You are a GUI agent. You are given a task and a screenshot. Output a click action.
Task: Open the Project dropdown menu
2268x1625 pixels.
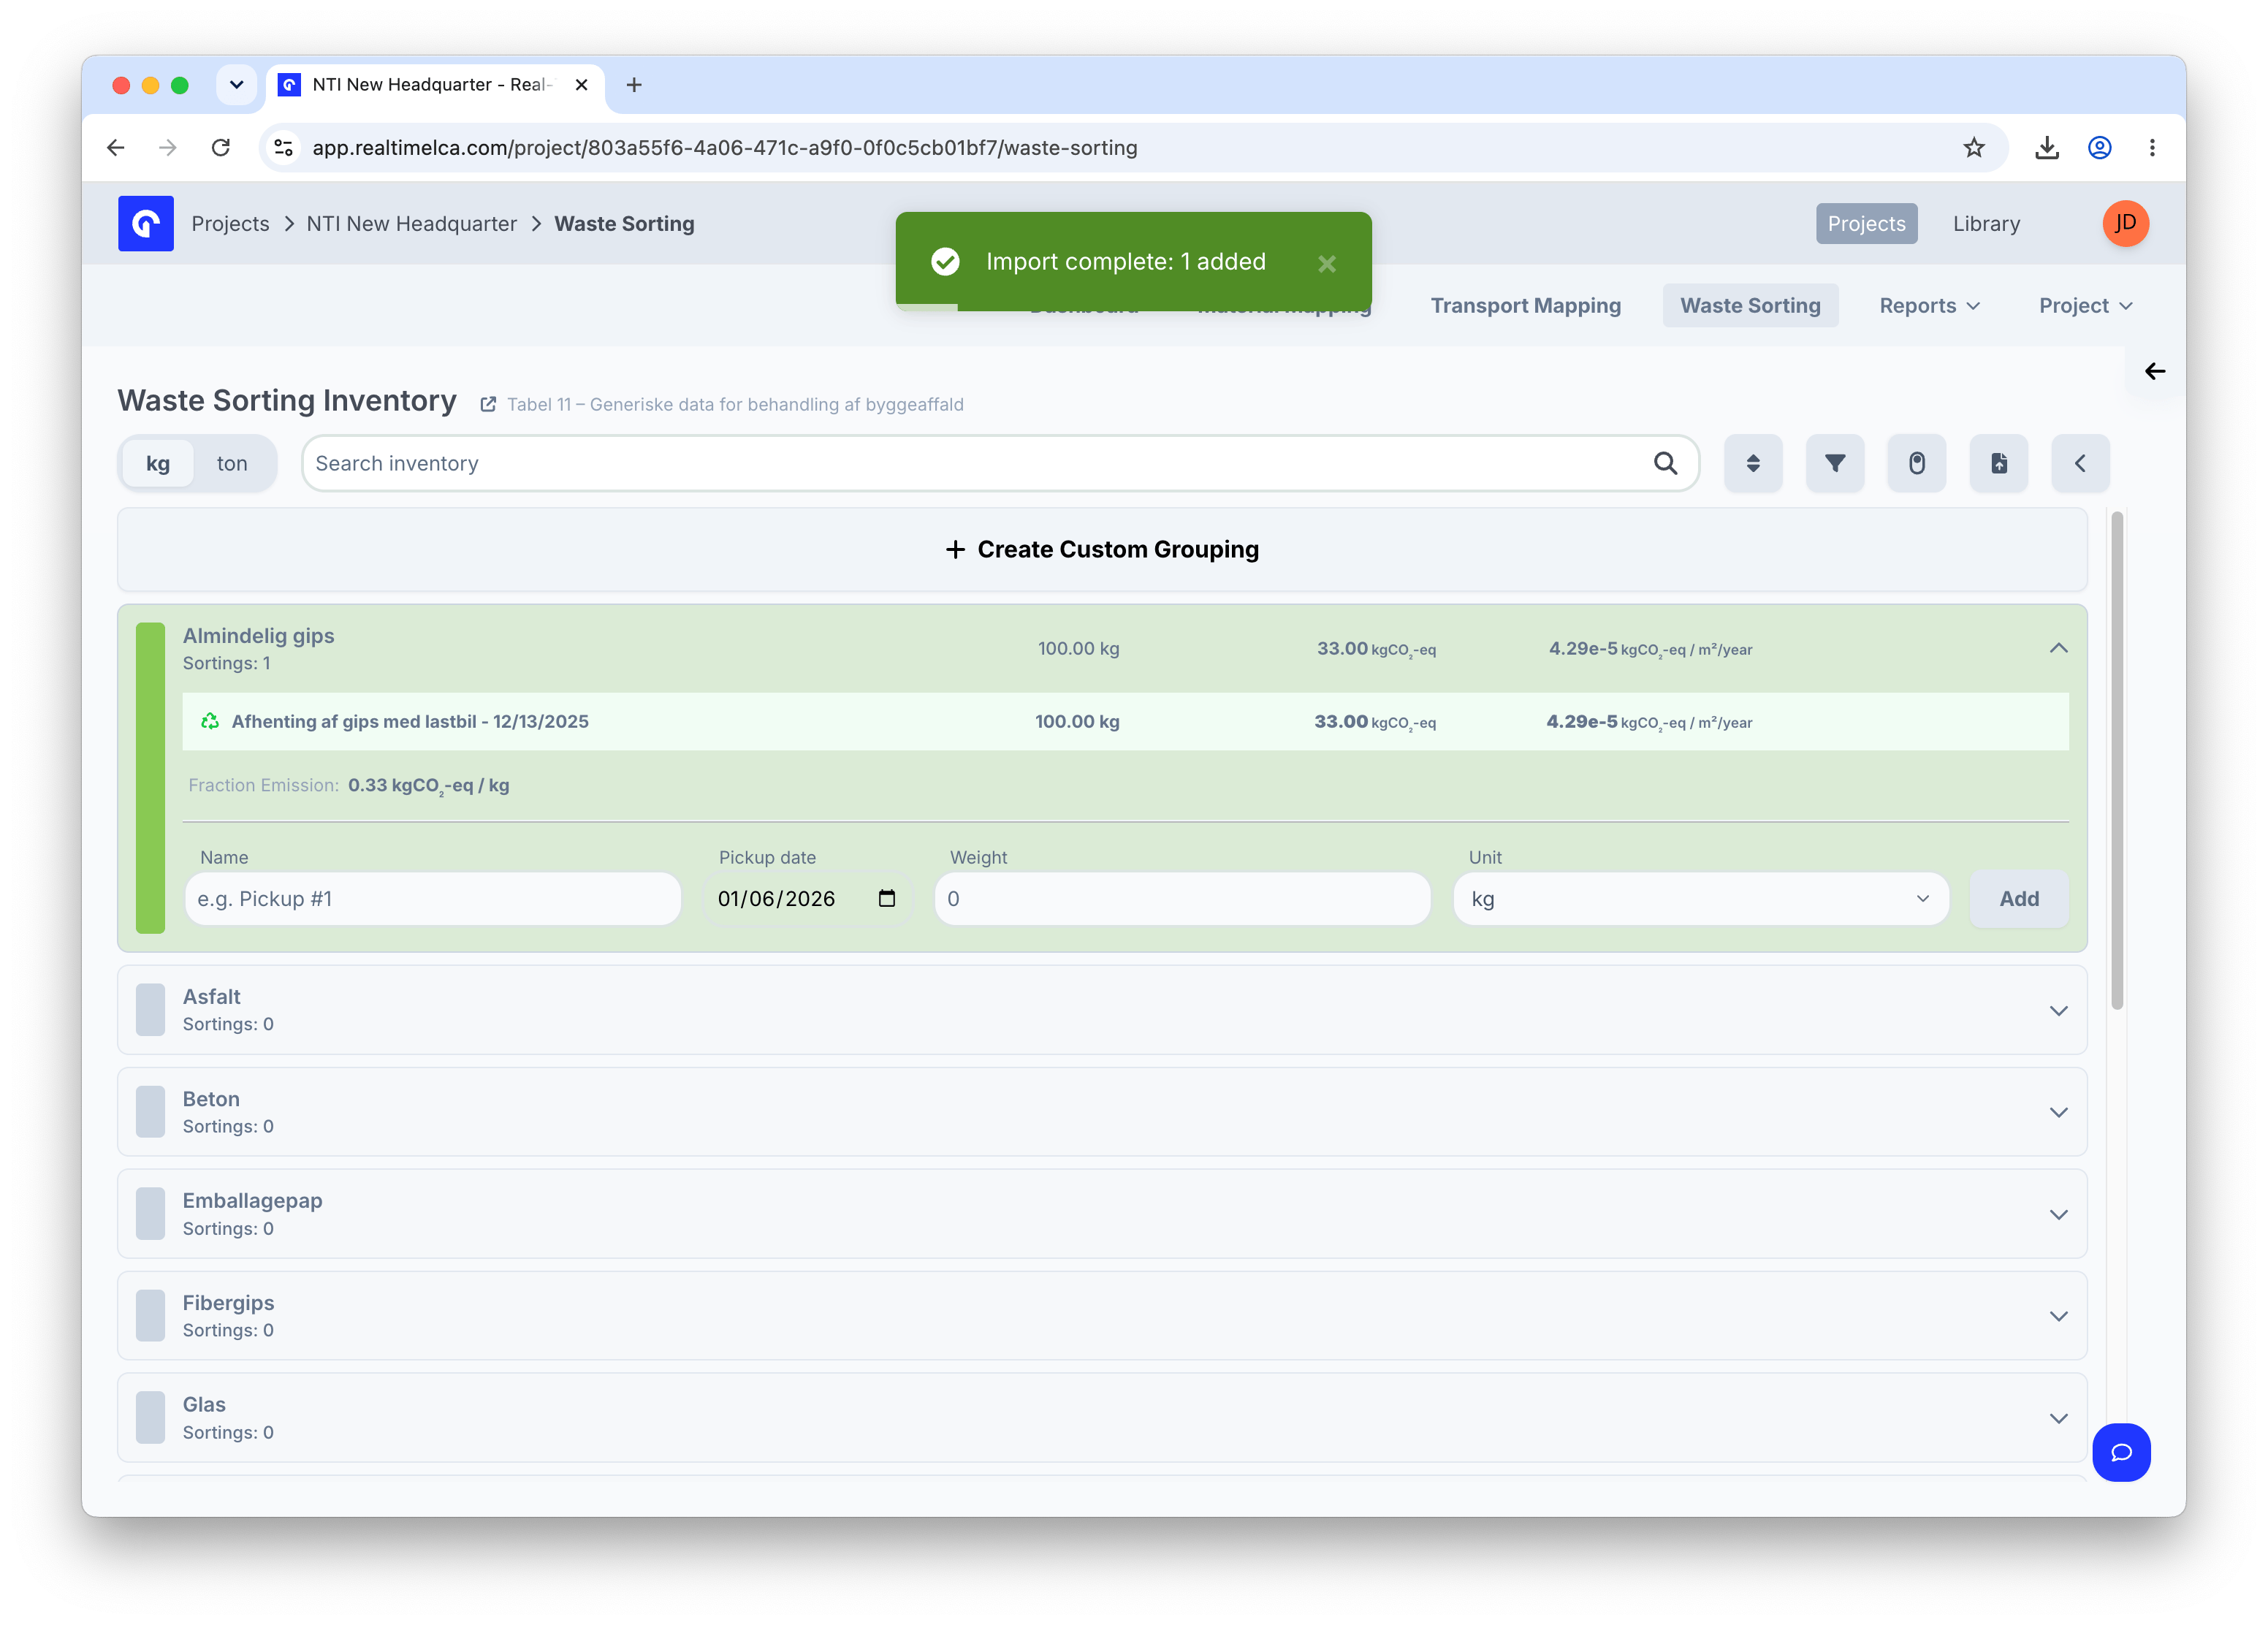click(2085, 306)
